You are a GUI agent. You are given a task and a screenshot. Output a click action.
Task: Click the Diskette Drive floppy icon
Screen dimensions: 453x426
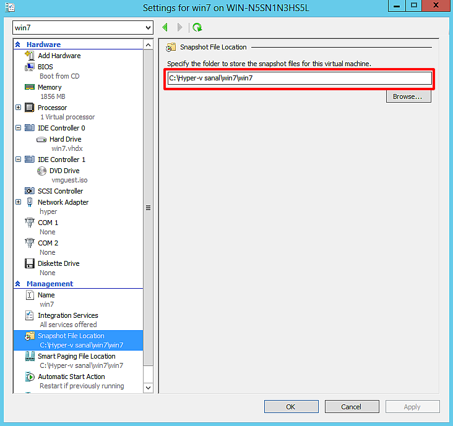pos(30,263)
